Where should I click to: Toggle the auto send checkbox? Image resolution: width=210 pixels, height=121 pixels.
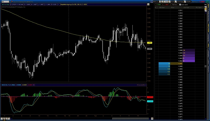click(x=180, y=5)
